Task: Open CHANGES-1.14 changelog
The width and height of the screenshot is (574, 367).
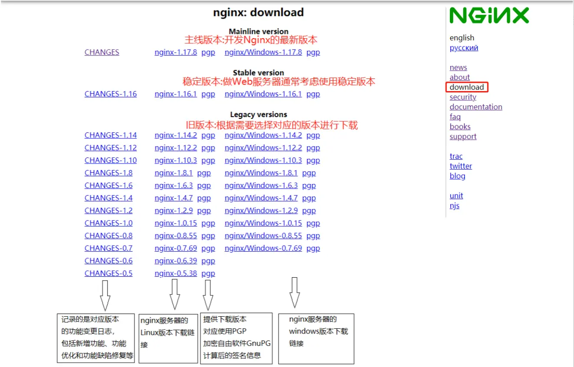Action: click(111, 135)
